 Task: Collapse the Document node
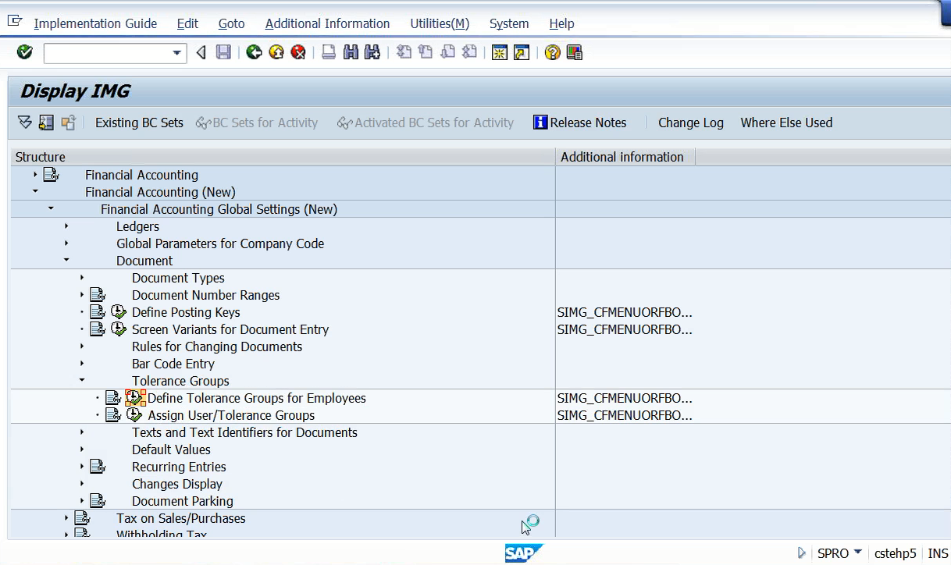pyautogui.click(x=66, y=261)
